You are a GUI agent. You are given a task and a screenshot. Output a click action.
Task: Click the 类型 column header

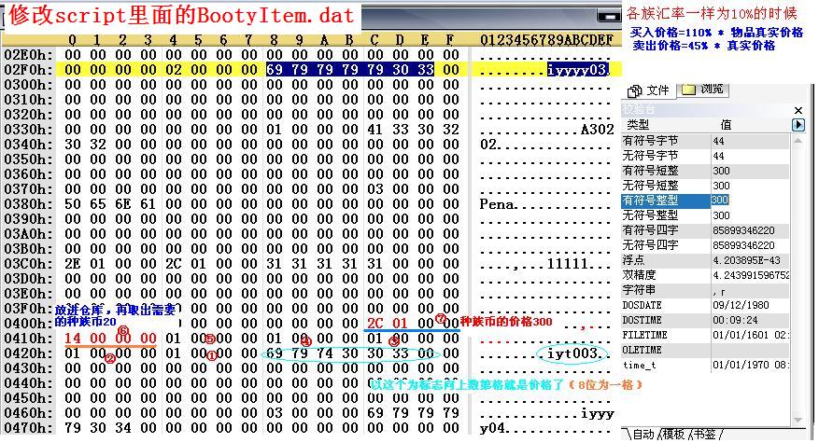coord(638,124)
